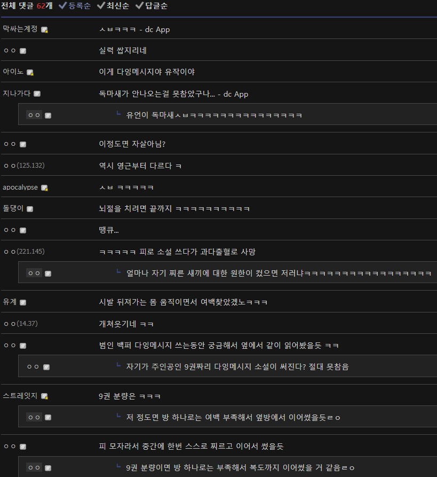Open gallog icon next to 돌댕이
Screen dimensions: 437x477
pyautogui.click(x=30, y=209)
